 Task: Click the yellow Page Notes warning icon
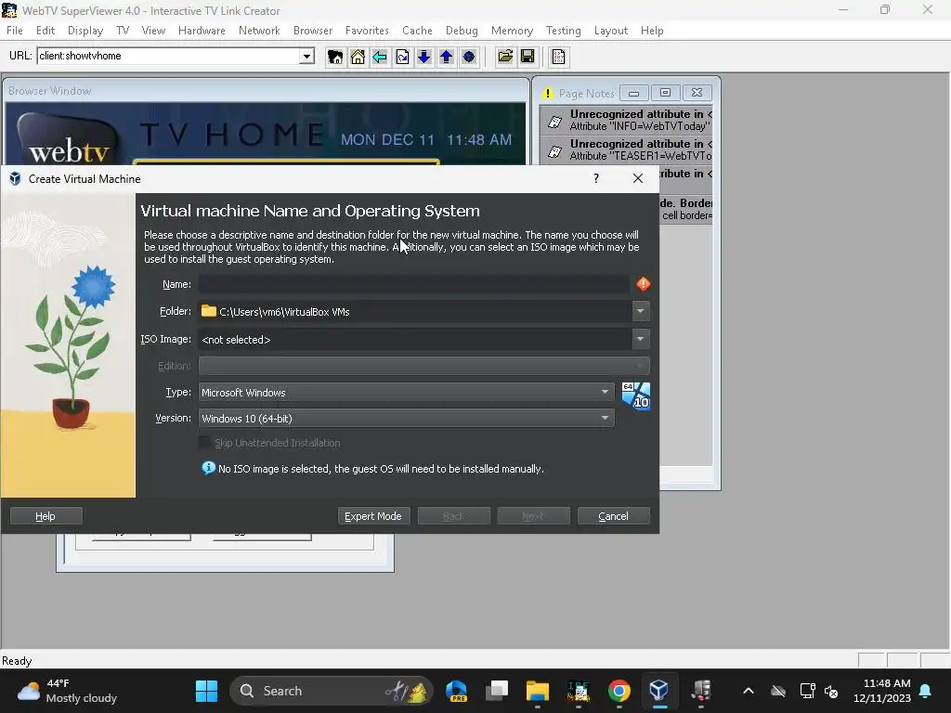tap(548, 94)
